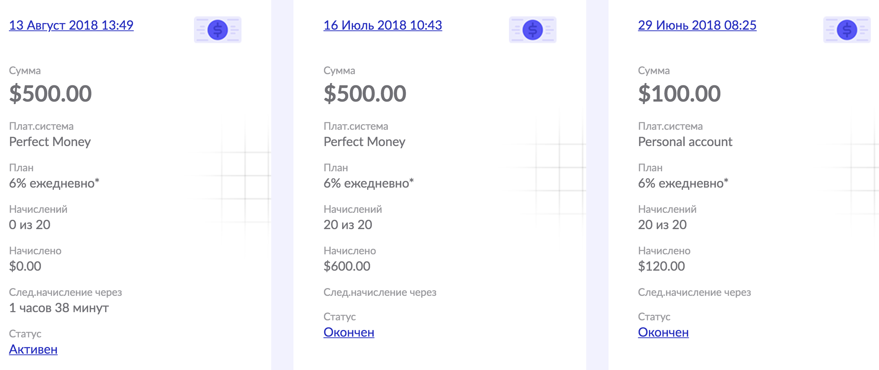The height and width of the screenshot is (370, 879).
Task: Select $500.00 amount on the 13 Август card
Action: 50,93
